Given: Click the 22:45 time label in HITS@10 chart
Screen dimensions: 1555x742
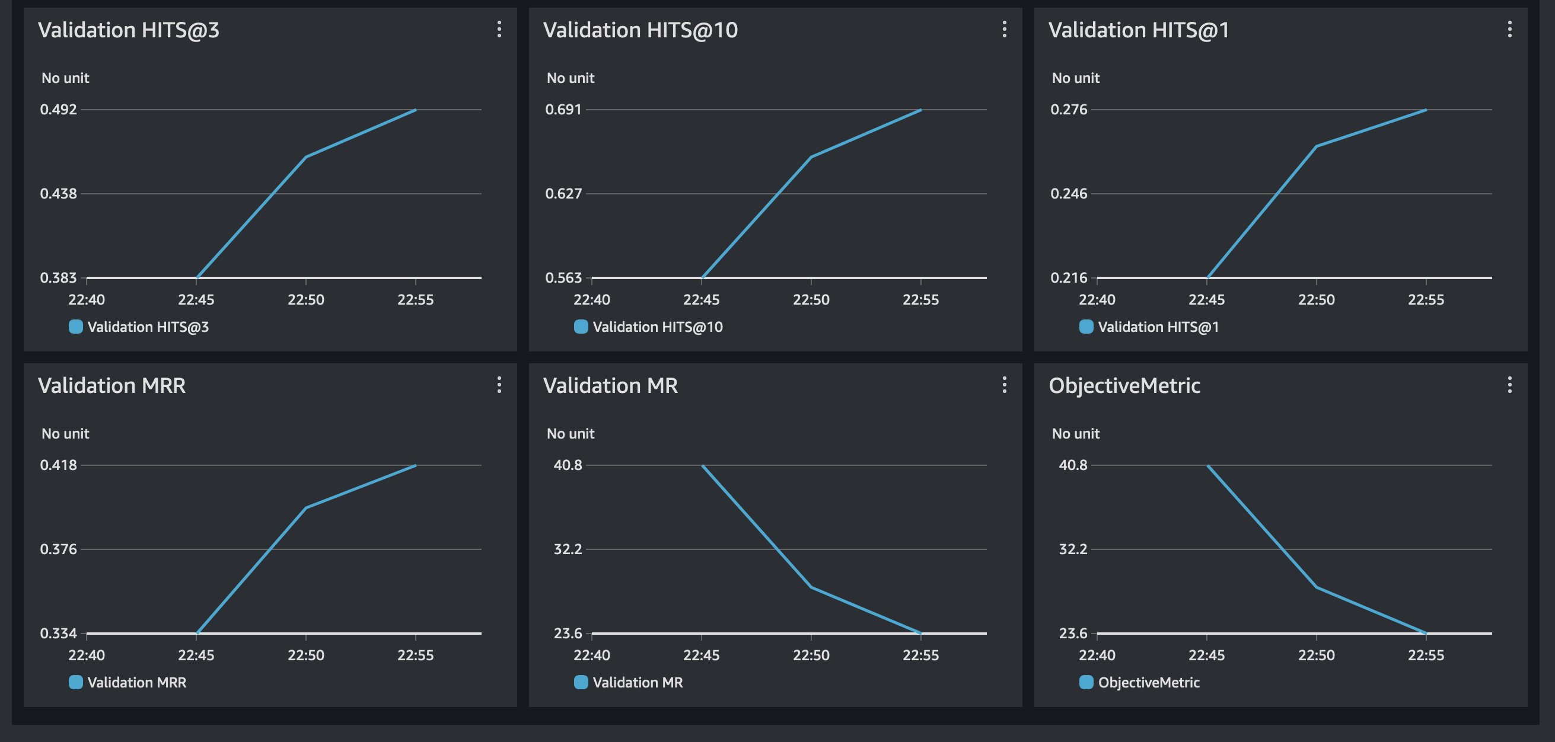Looking at the screenshot, I should [x=702, y=300].
